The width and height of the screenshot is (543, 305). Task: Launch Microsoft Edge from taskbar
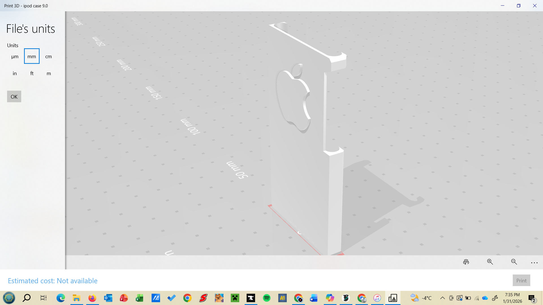click(x=61, y=298)
